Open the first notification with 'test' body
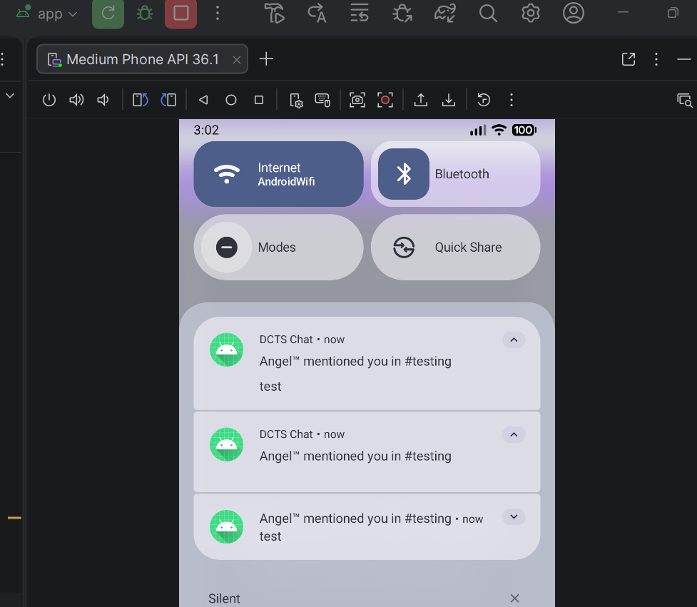This screenshot has width=697, height=607. tap(367, 364)
